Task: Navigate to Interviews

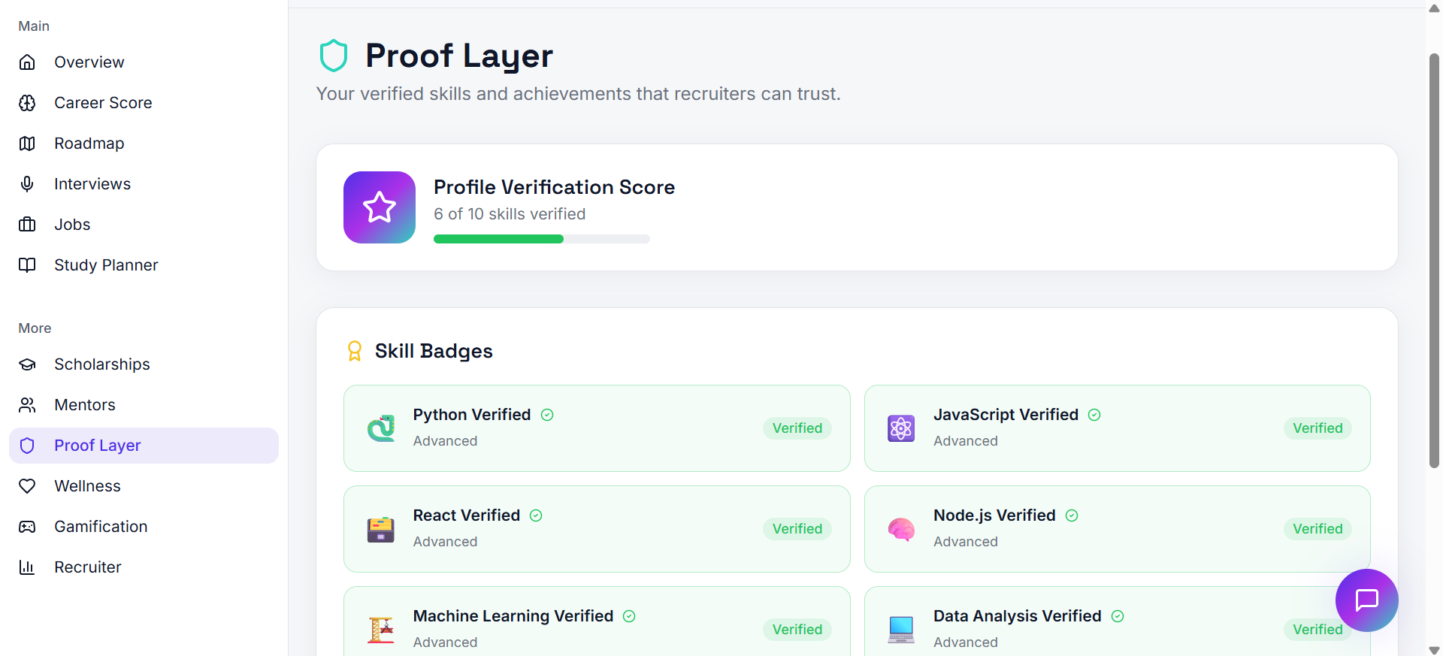Action: point(144,184)
